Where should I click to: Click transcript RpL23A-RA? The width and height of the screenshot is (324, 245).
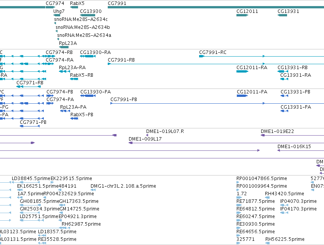(x=72, y=68)
